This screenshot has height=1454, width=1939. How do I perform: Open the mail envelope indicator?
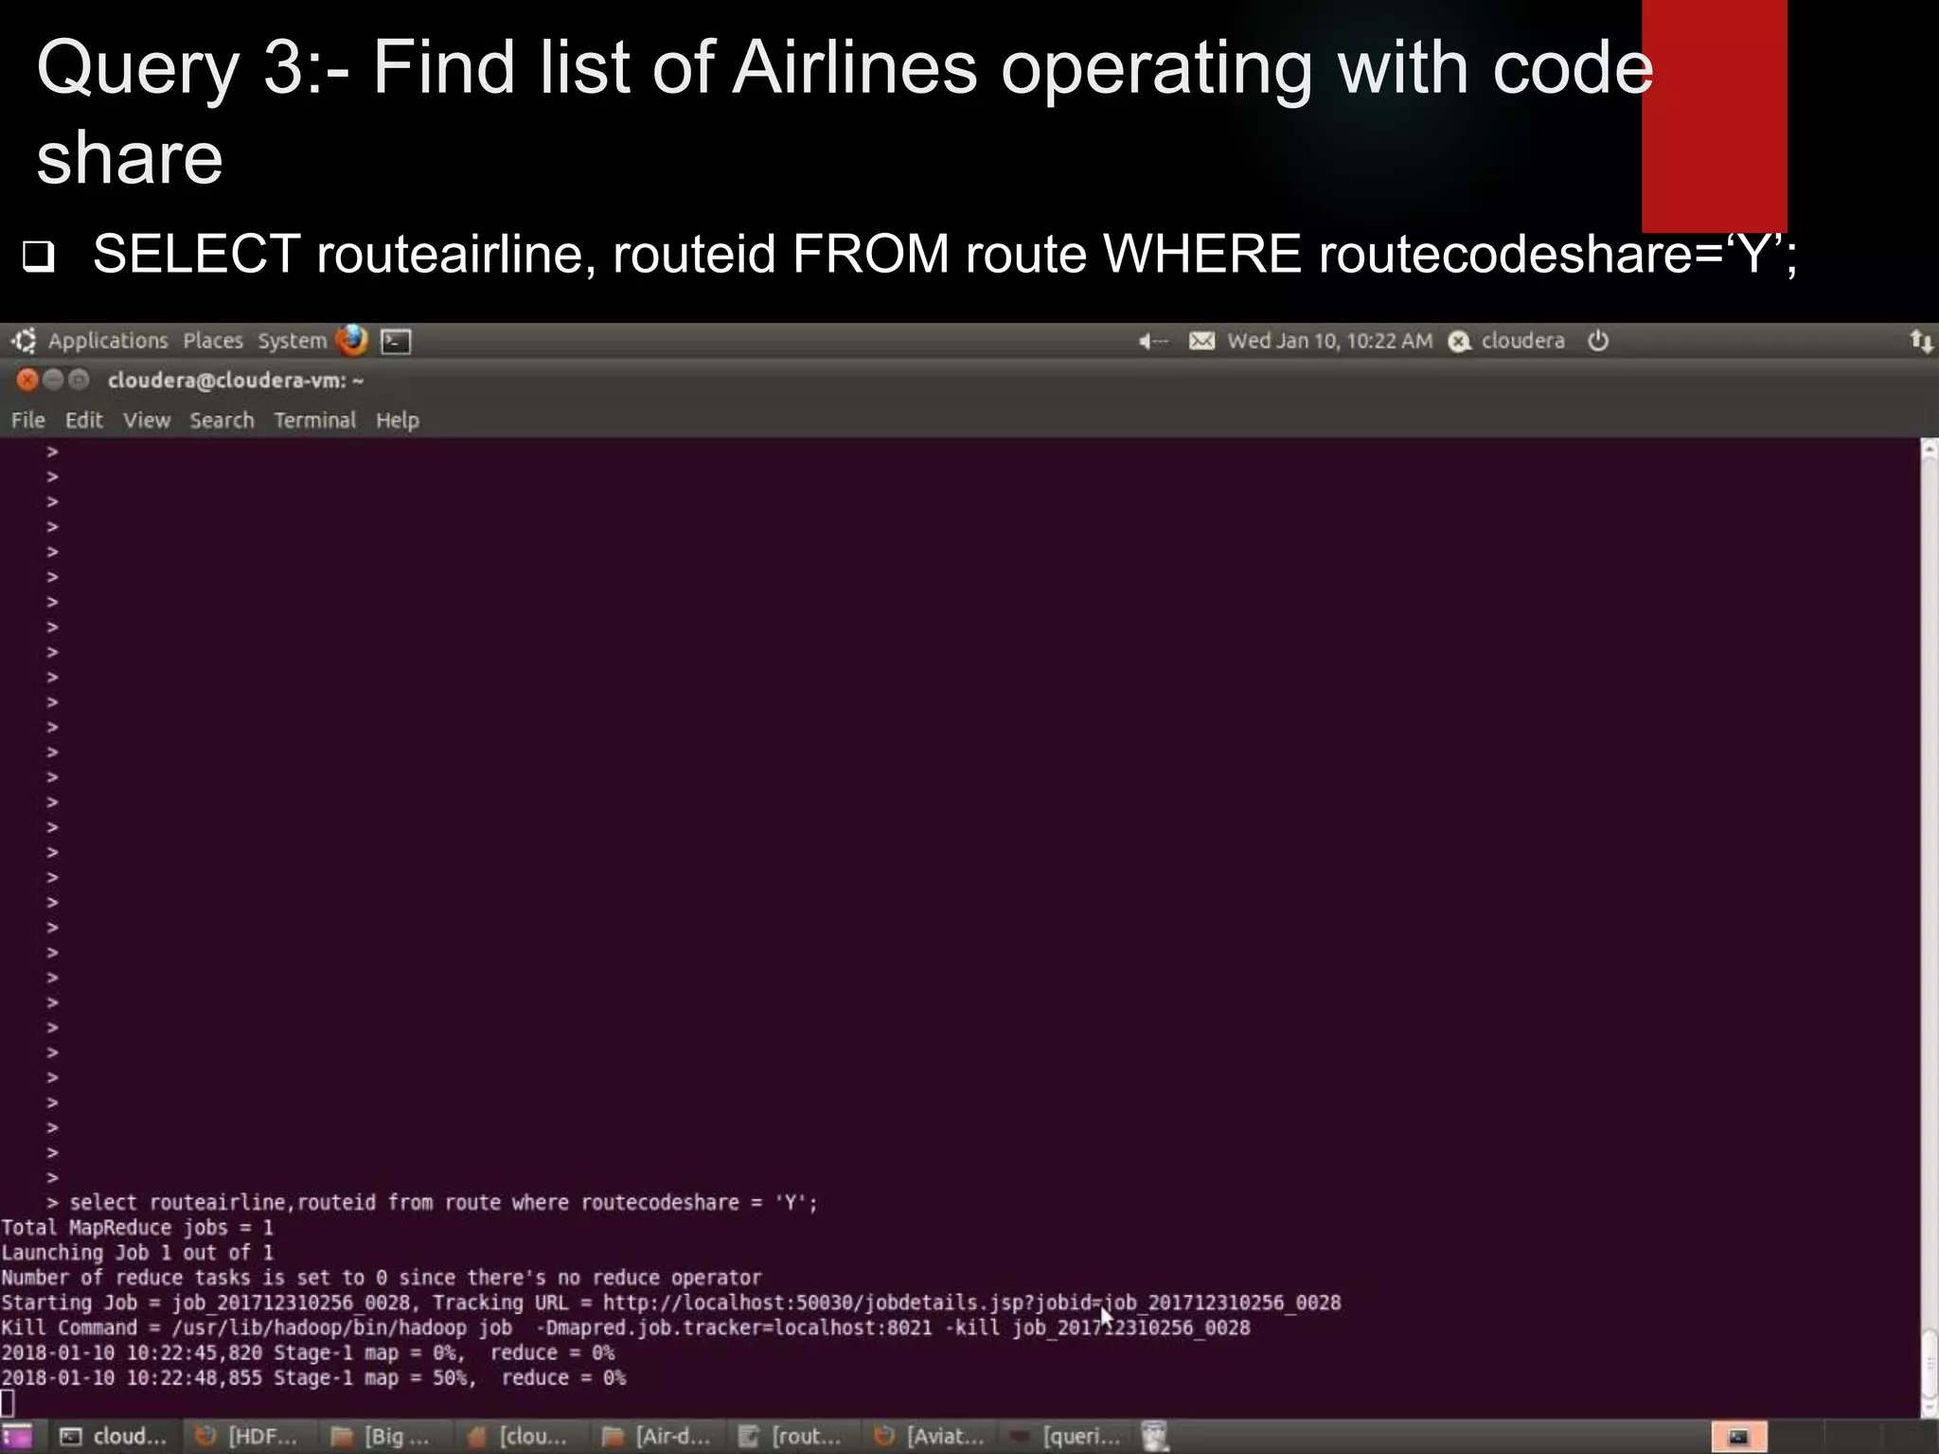pos(1201,341)
